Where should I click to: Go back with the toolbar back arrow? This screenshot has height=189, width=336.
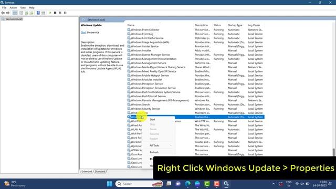(3, 13)
